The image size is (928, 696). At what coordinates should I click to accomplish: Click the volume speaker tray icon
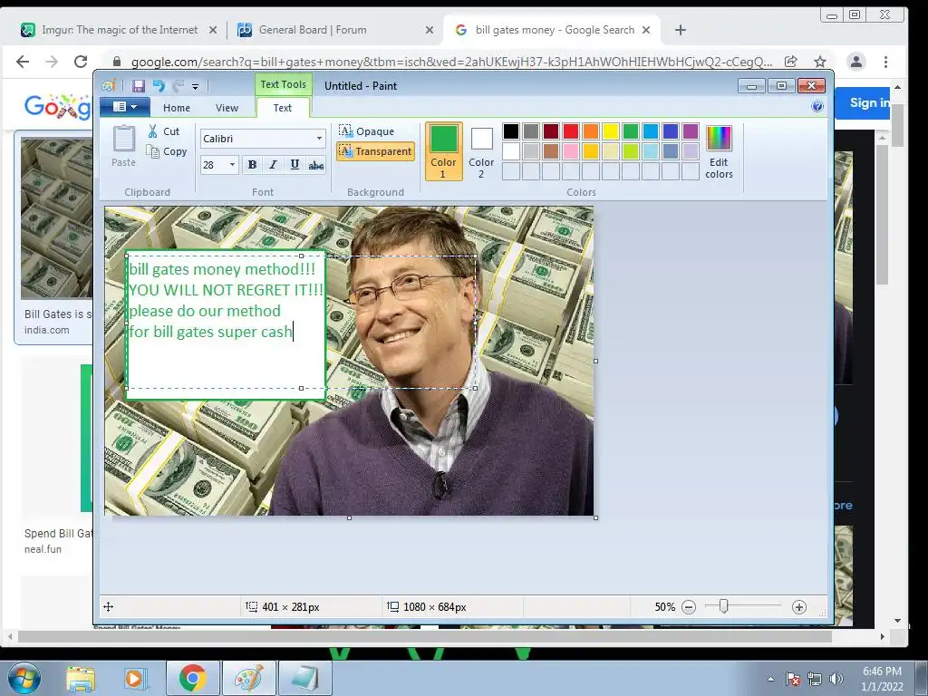[x=836, y=680]
